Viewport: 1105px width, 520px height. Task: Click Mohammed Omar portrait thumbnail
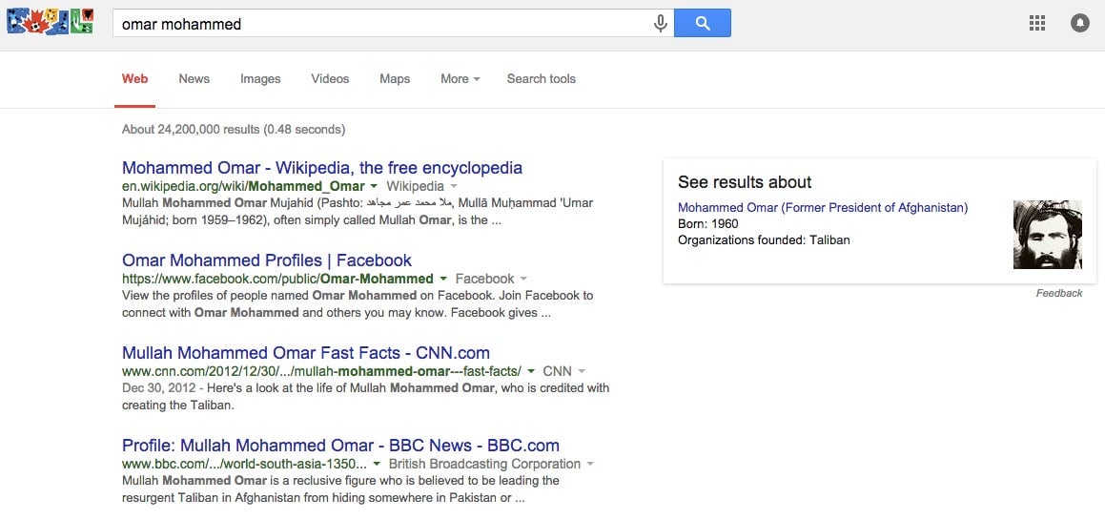pyautogui.click(x=1047, y=235)
